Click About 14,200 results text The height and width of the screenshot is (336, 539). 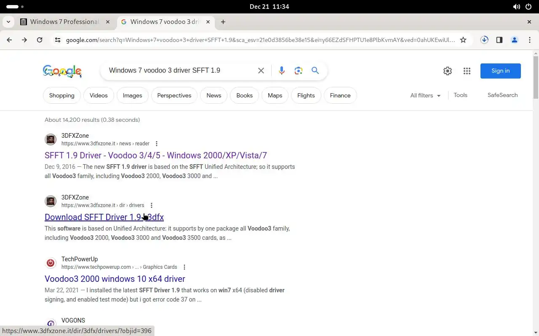92,120
